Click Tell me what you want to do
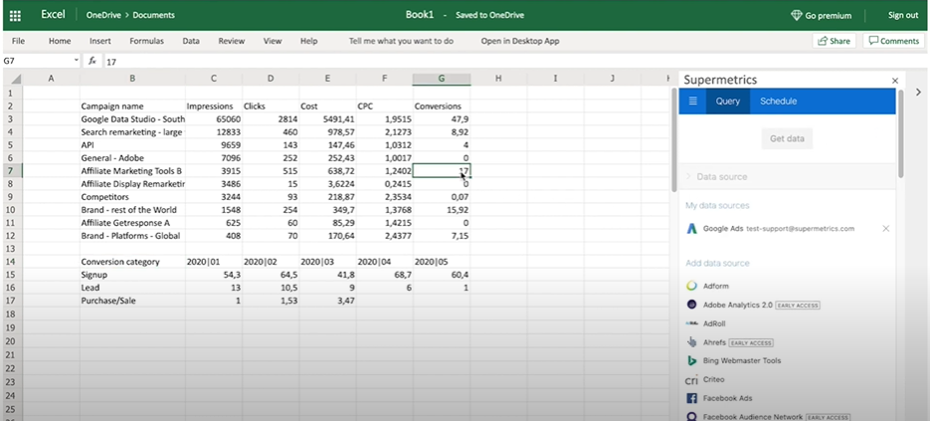 [x=401, y=41]
